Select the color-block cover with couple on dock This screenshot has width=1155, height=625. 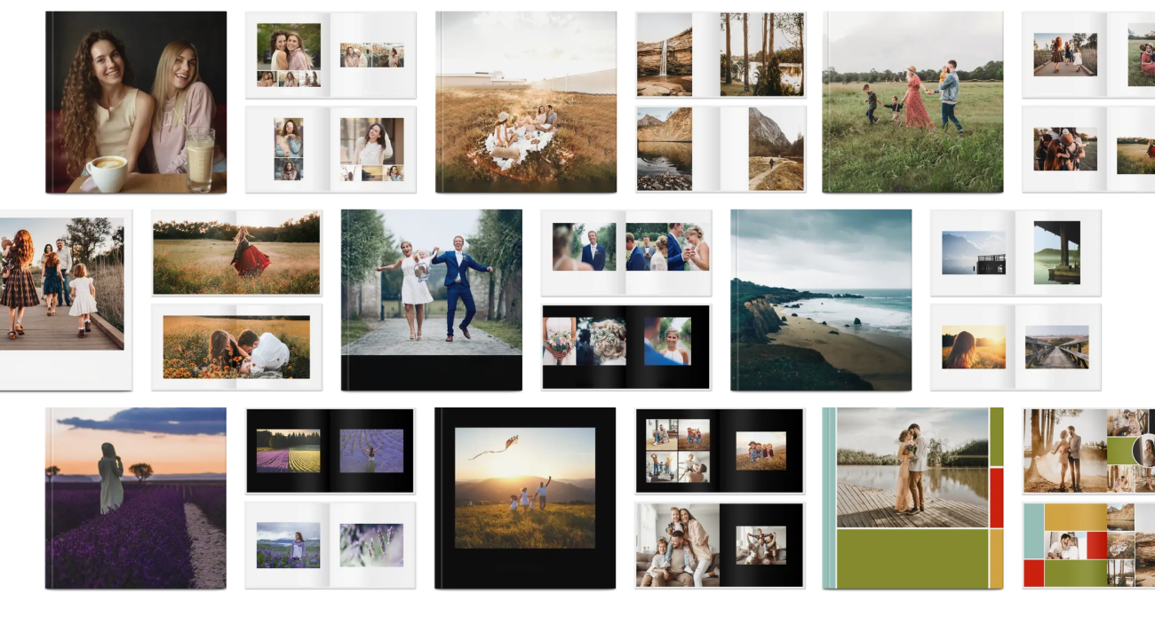912,498
